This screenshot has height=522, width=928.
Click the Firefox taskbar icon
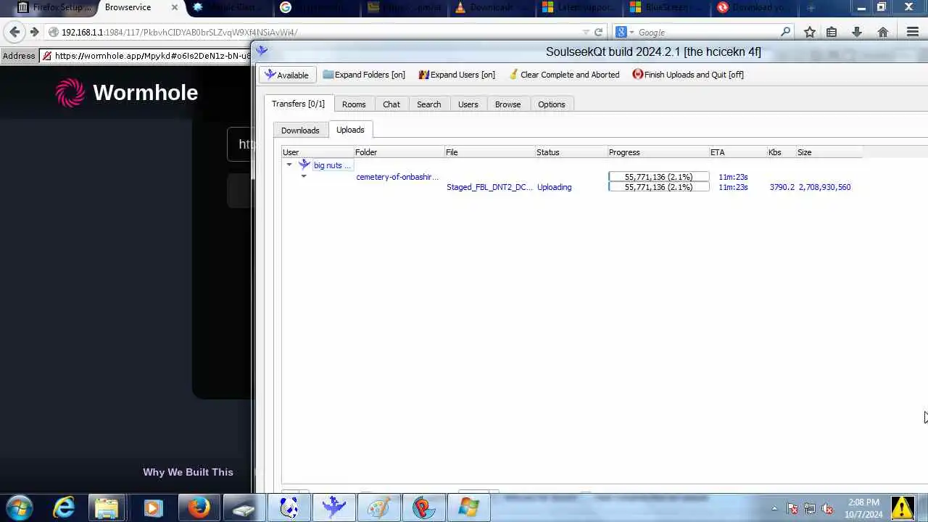(198, 507)
